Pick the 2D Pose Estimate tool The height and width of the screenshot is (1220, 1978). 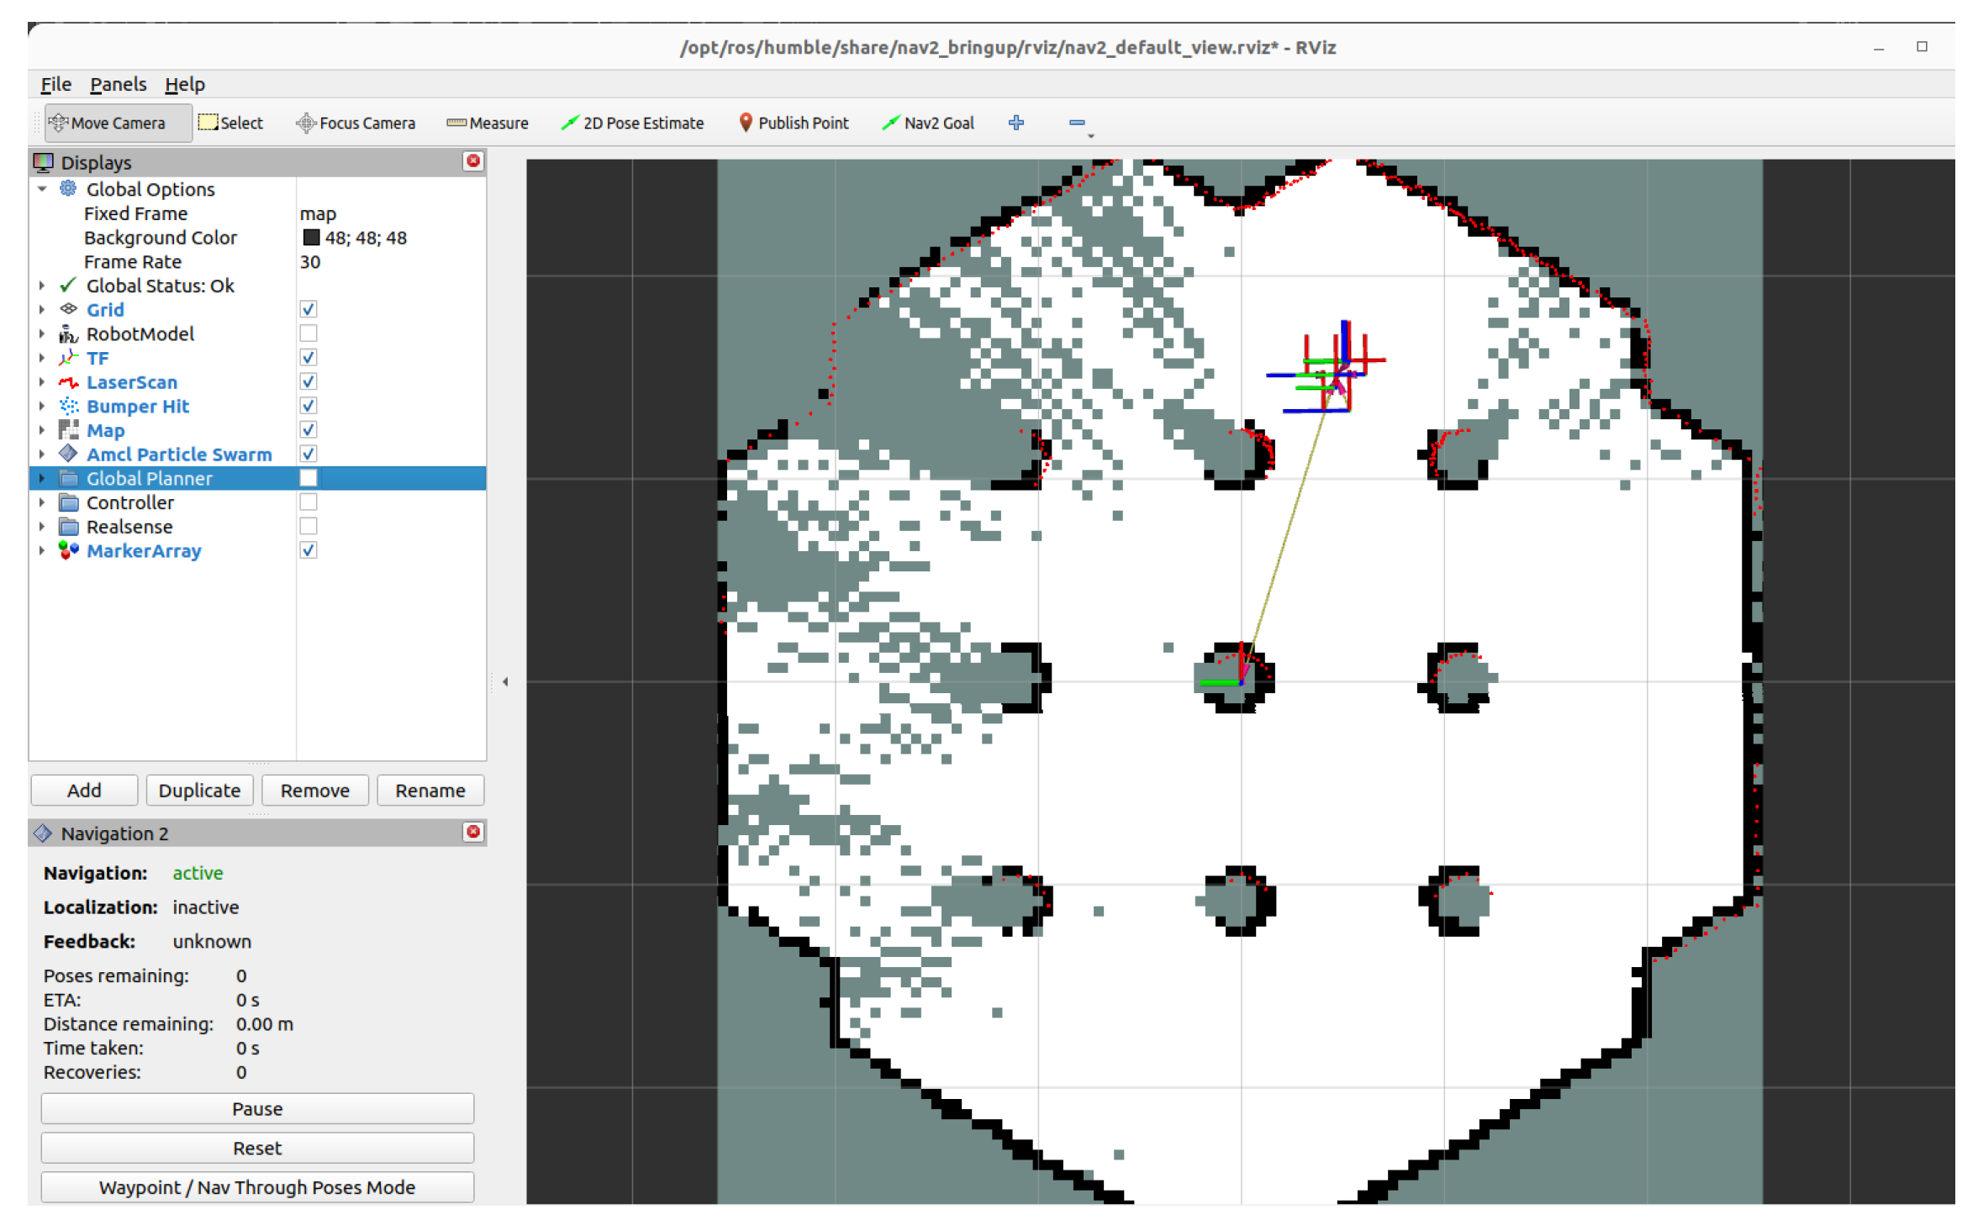coord(632,123)
